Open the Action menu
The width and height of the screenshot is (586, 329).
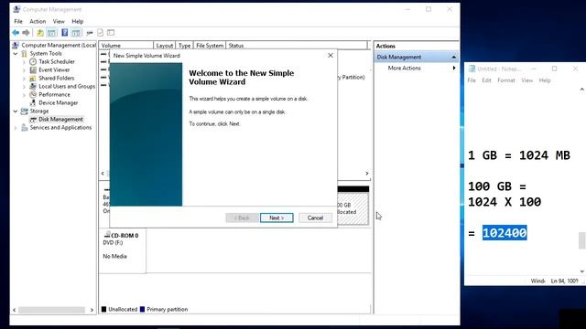click(38, 21)
